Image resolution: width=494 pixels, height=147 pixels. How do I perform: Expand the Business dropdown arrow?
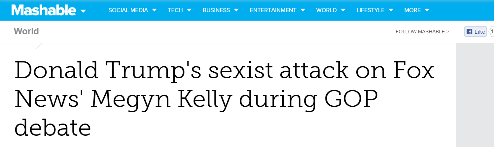236,10
